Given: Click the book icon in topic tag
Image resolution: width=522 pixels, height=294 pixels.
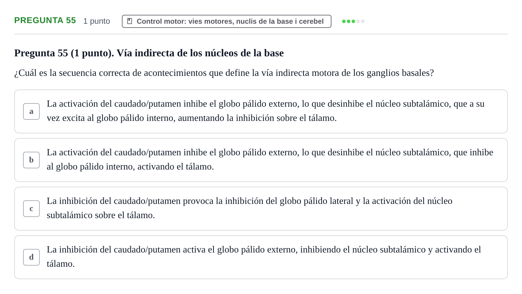Looking at the screenshot, I should pos(130,21).
